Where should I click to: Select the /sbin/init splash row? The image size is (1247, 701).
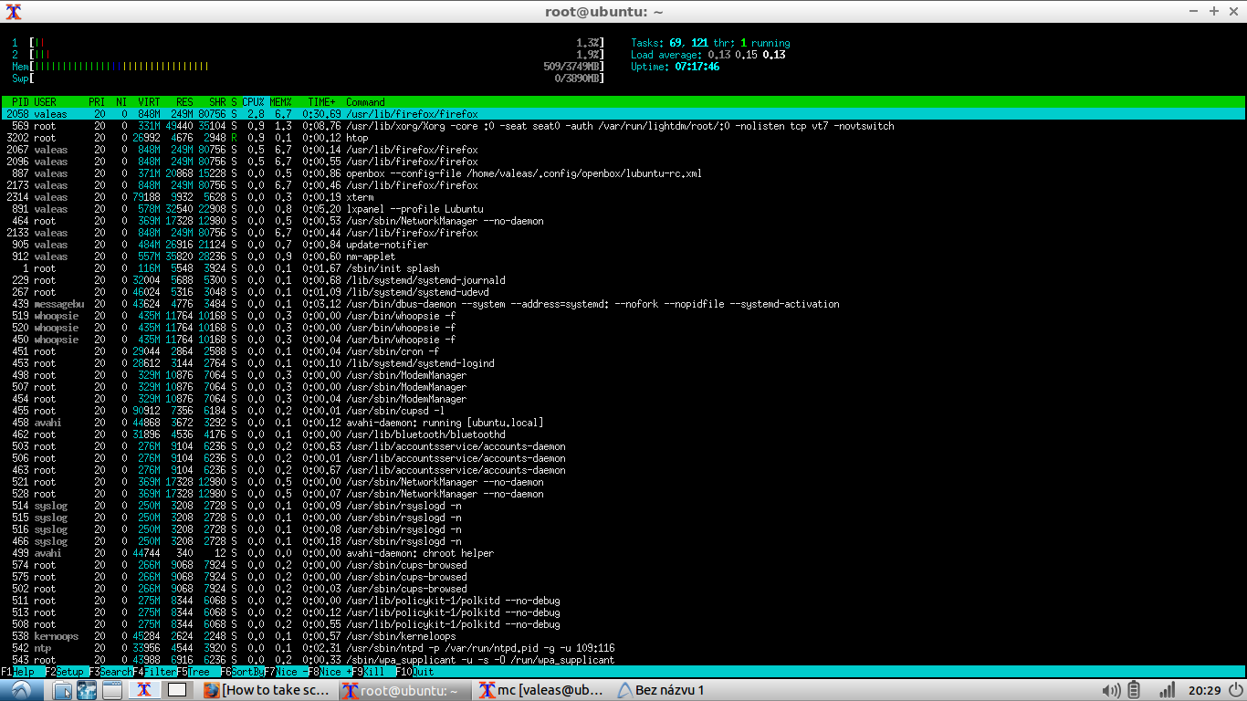(623, 268)
